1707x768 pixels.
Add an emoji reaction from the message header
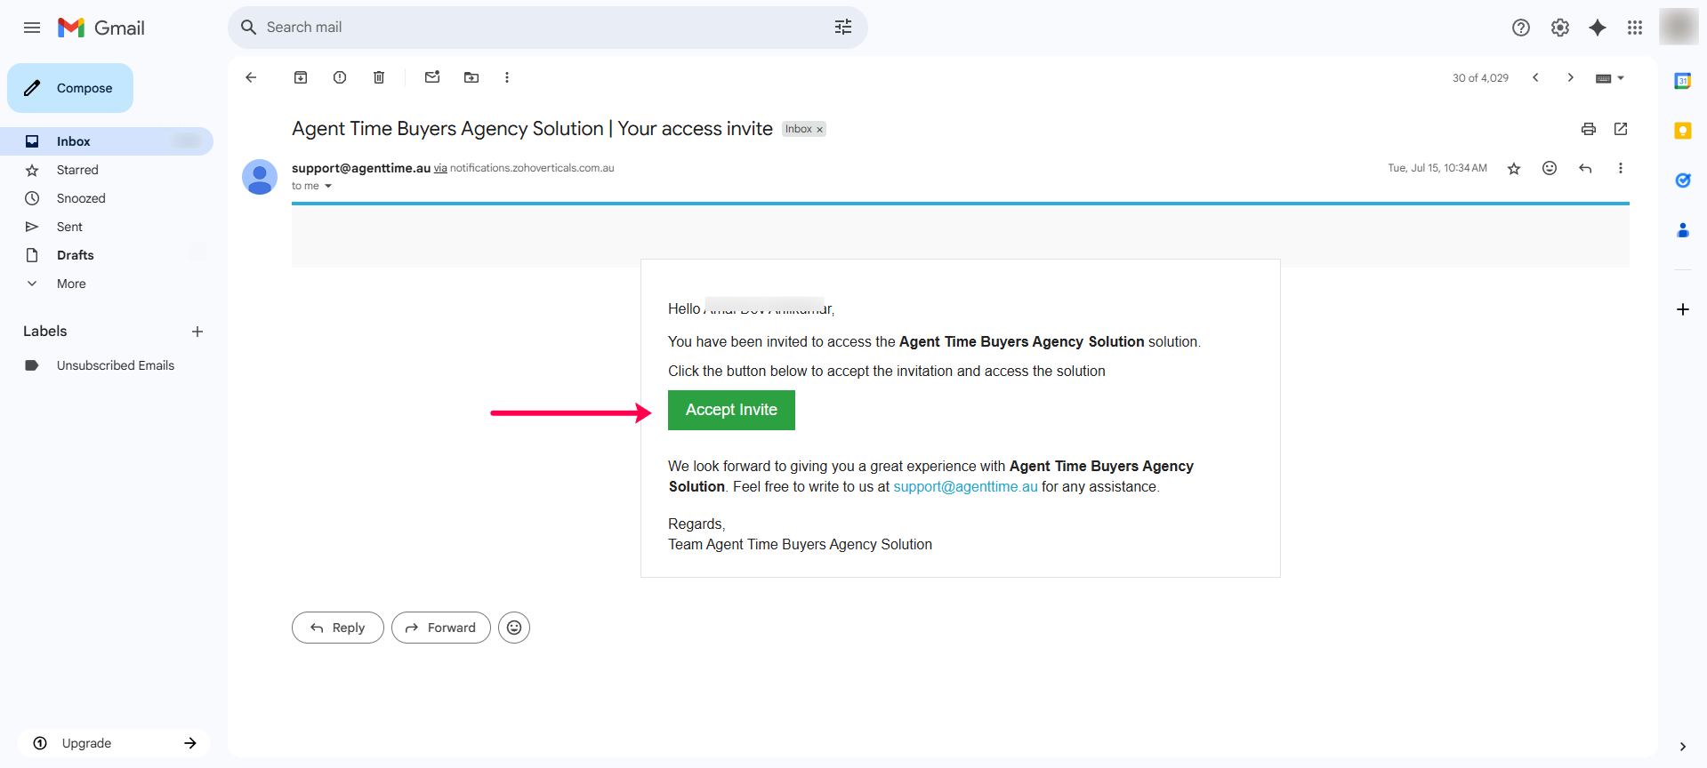(x=1549, y=168)
